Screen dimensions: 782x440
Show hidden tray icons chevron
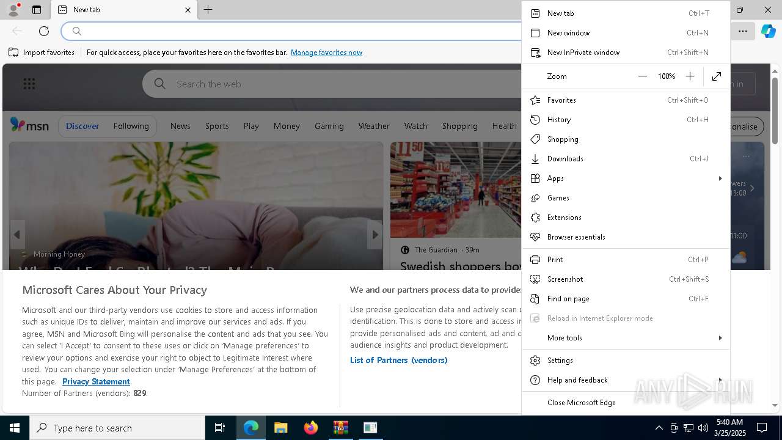point(659,428)
